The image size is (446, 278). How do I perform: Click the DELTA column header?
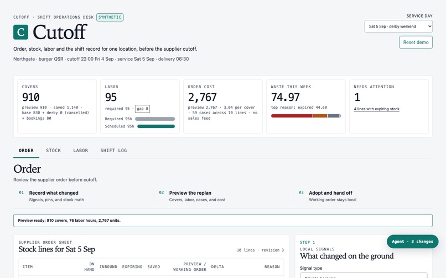217,266
